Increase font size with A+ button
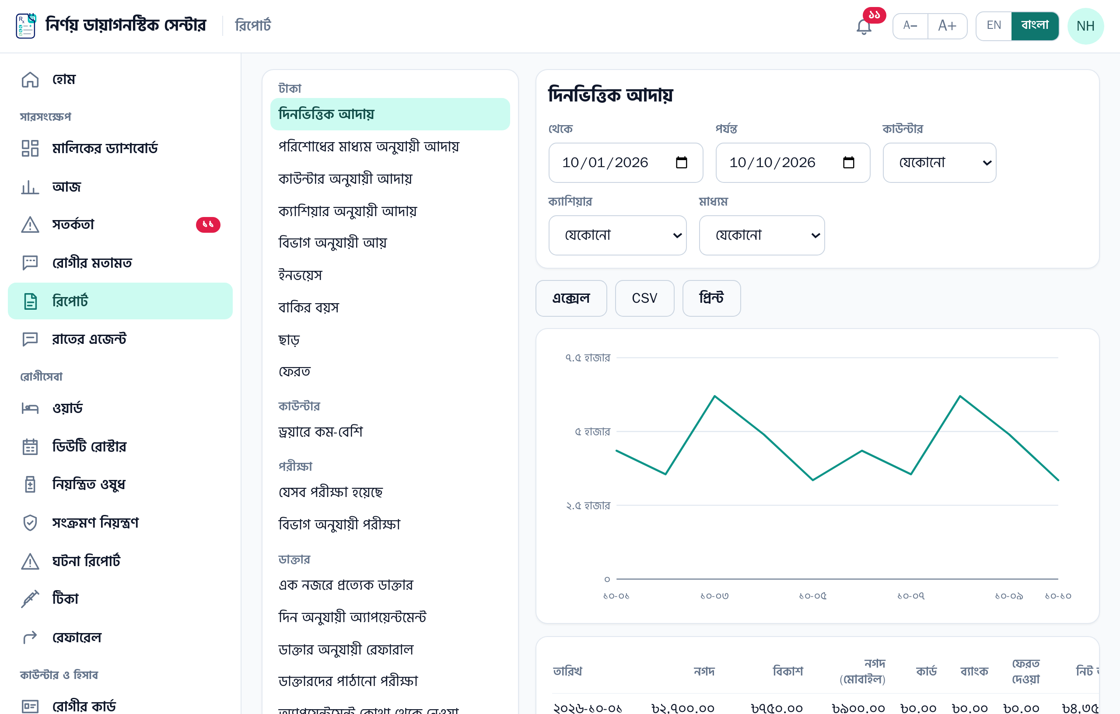The width and height of the screenshot is (1120, 714). (x=947, y=25)
